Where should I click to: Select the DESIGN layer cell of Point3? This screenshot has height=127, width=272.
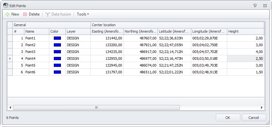coord(78,52)
